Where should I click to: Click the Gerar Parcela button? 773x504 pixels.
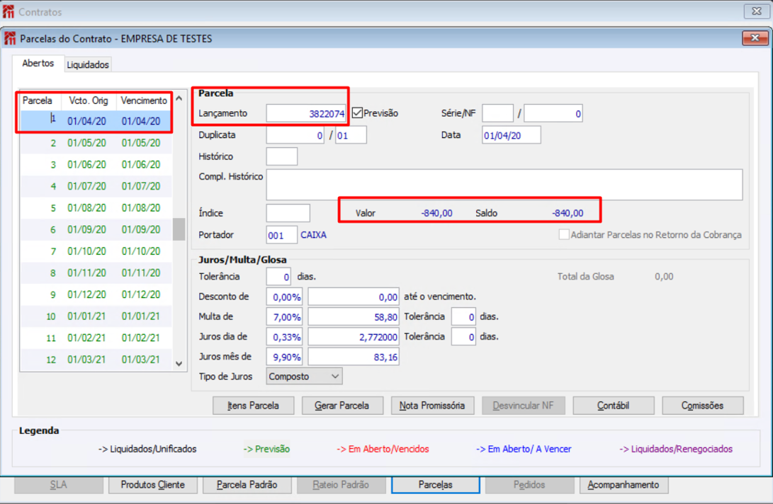point(342,406)
